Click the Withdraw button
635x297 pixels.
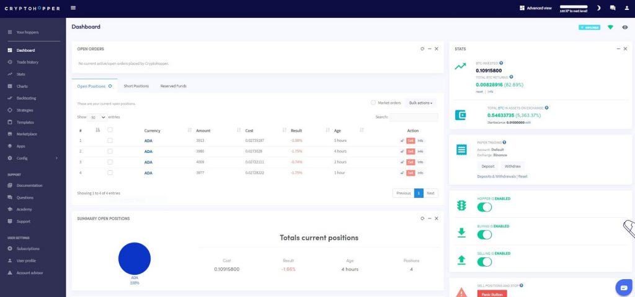[512, 166]
